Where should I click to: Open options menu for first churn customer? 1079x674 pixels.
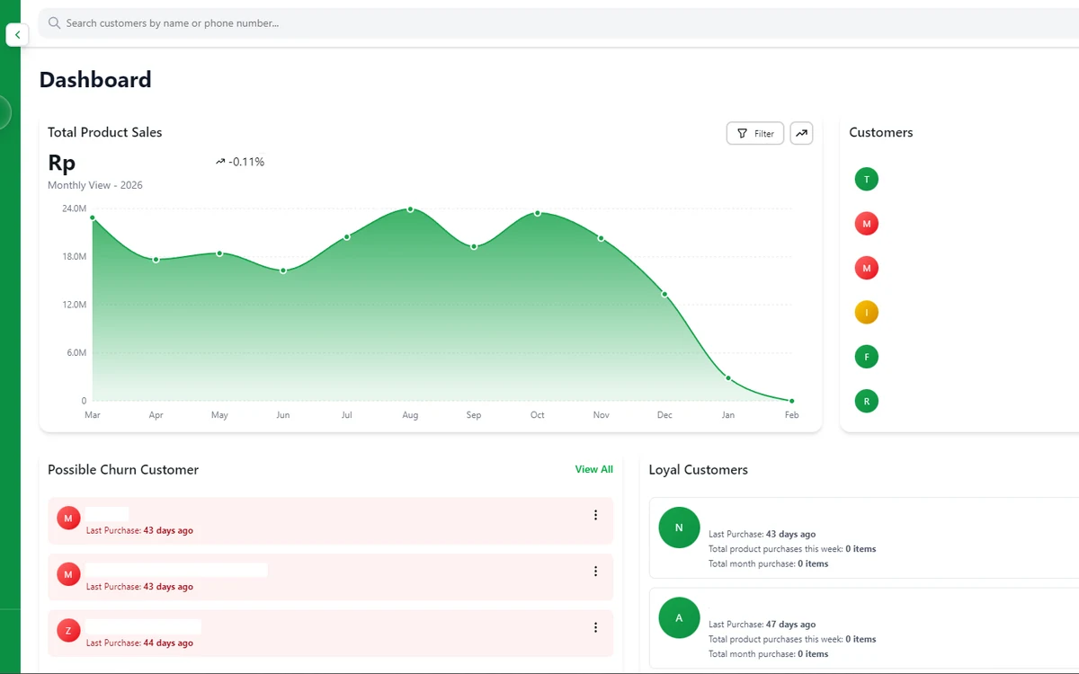click(x=595, y=515)
